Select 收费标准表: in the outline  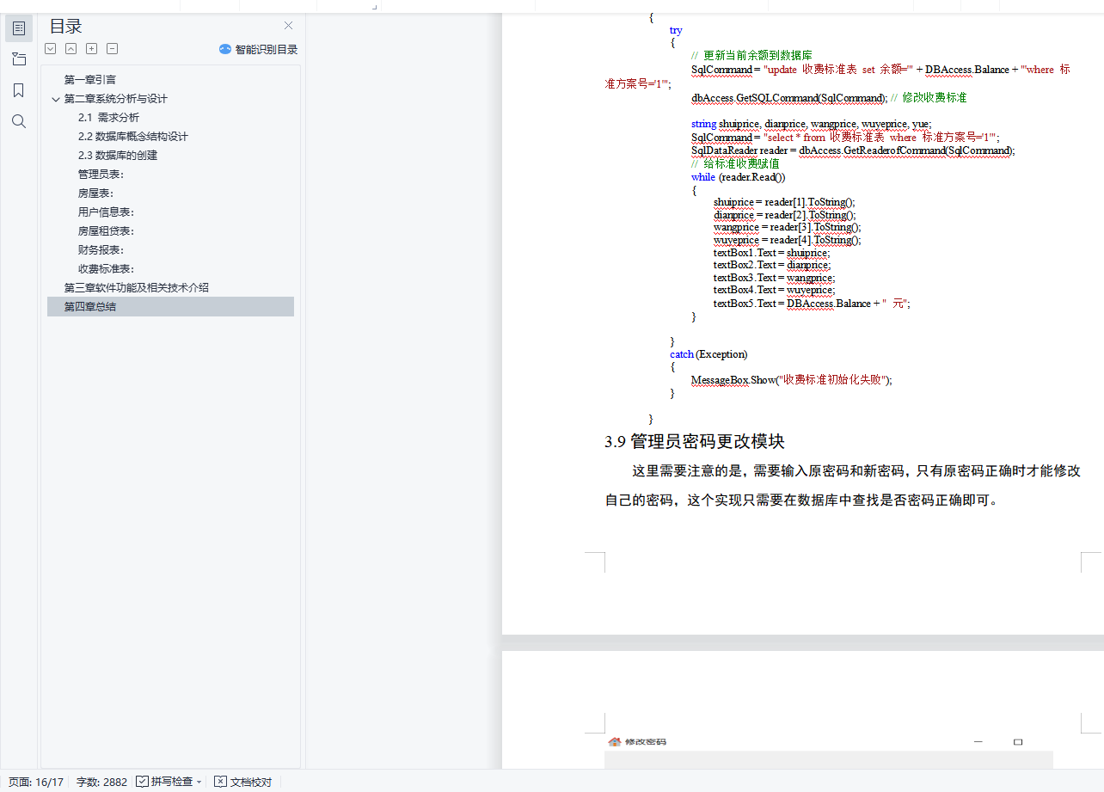[106, 268]
